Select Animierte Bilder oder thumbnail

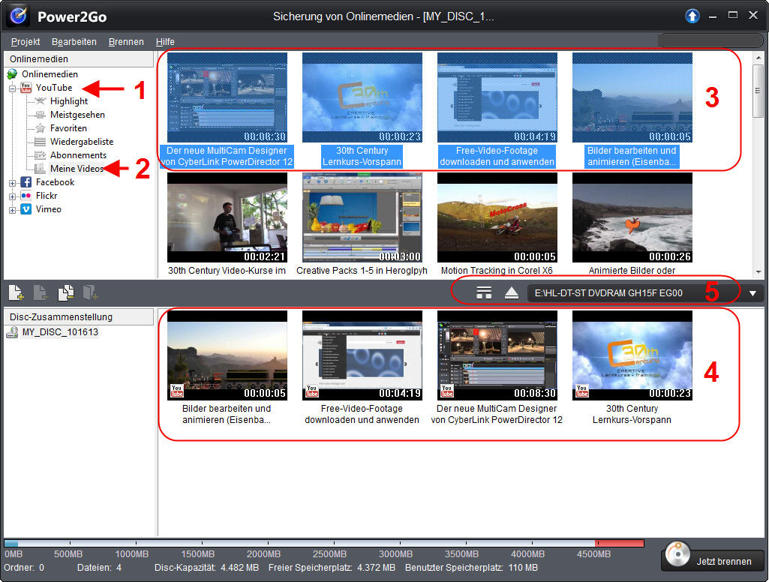(x=632, y=217)
